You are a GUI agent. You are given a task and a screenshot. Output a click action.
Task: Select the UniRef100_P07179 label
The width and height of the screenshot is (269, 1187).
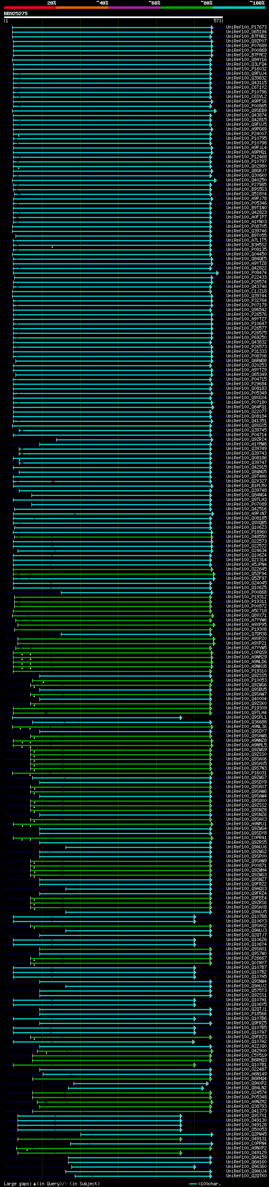click(x=246, y=305)
